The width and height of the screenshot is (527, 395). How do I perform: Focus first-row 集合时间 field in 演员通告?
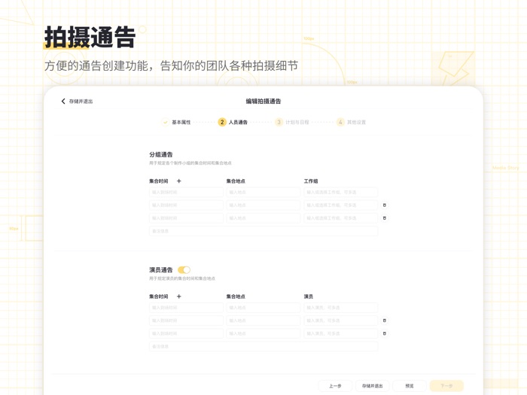click(x=186, y=308)
